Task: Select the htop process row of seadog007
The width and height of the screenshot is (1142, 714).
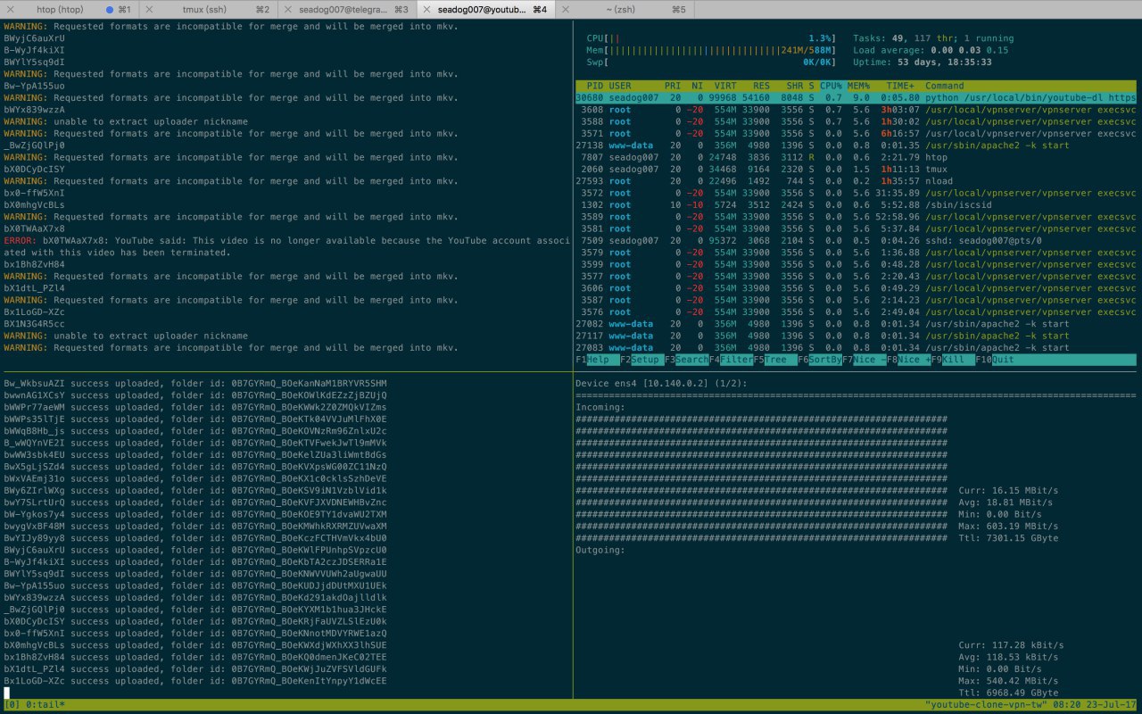Action: point(856,157)
